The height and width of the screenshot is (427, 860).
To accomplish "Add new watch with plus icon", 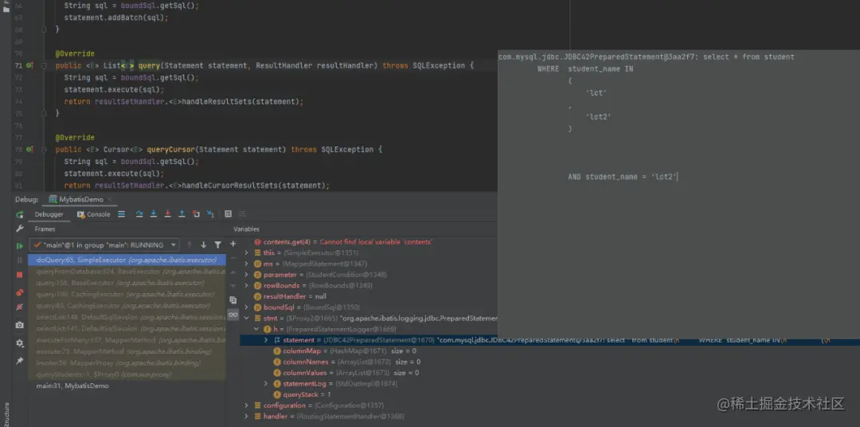I will click(x=233, y=244).
